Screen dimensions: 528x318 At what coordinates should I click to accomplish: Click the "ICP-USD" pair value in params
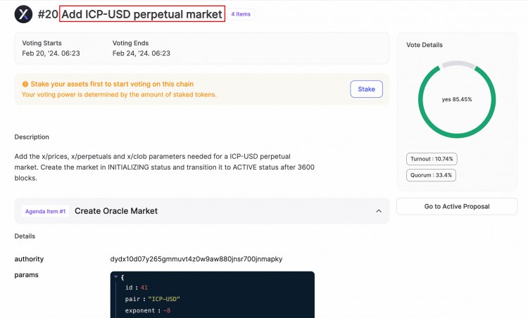[164, 299]
